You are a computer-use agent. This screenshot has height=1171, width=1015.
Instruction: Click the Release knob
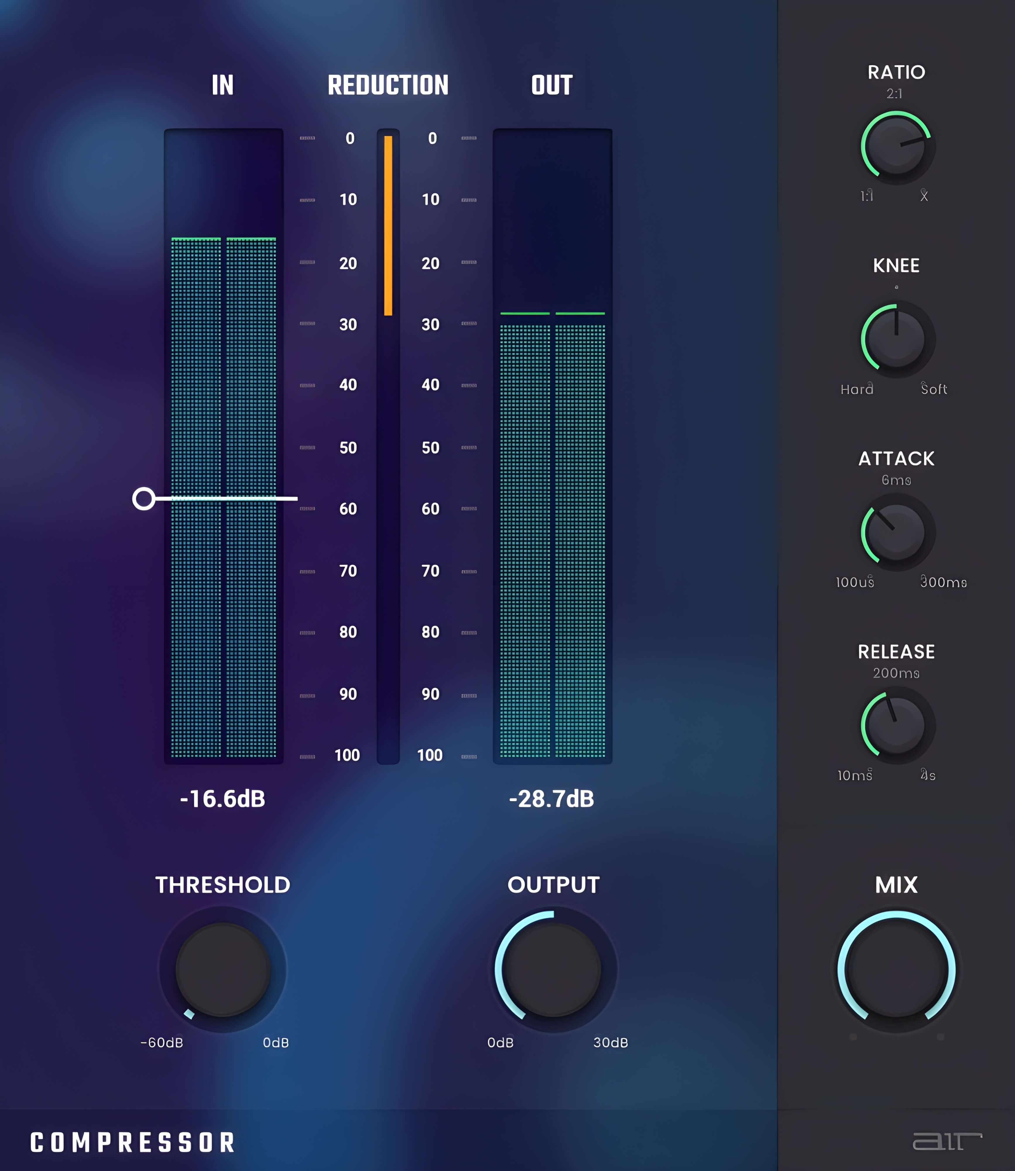pos(896,726)
